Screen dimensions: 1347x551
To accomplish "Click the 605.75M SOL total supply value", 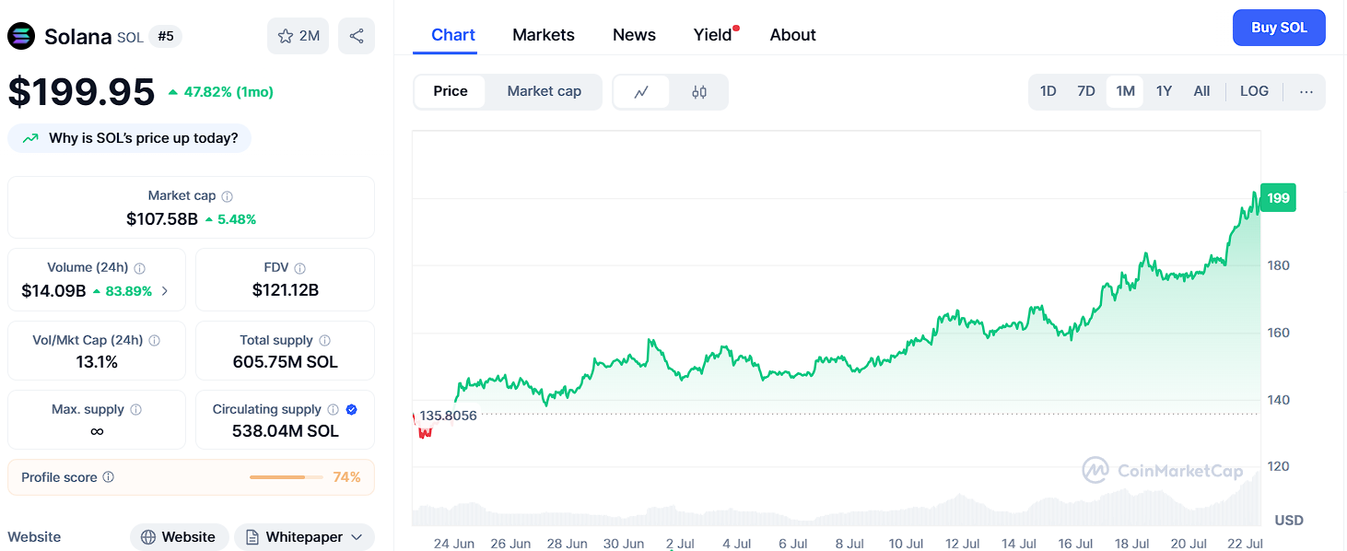I will point(286,362).
